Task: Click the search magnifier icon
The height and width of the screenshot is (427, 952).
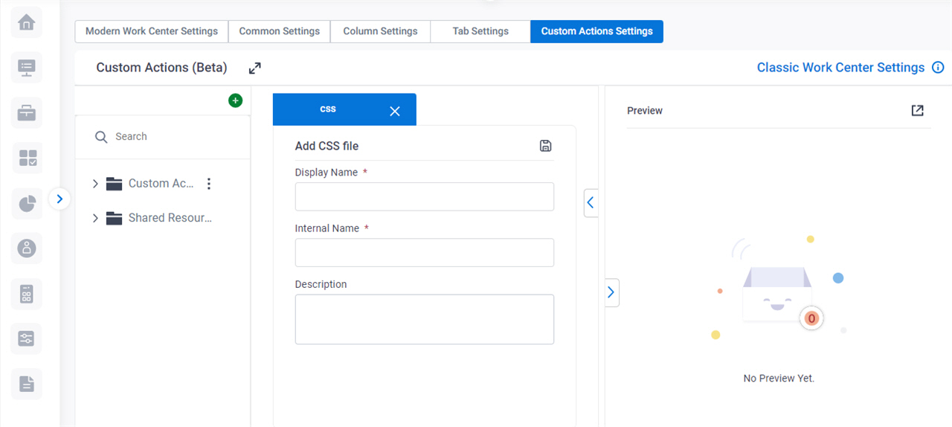Action: (101, 137)
